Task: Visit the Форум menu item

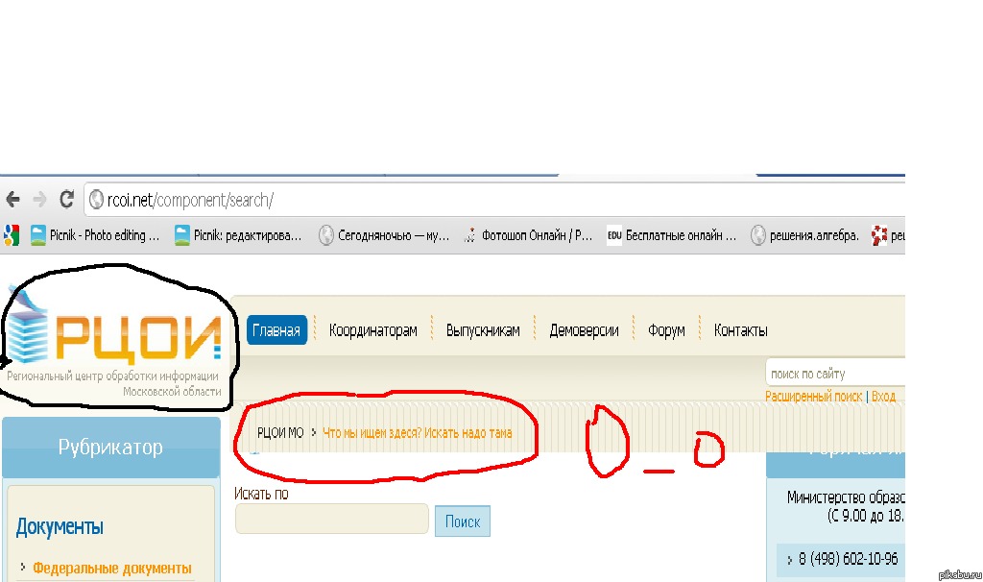Action: pos(666,330)
